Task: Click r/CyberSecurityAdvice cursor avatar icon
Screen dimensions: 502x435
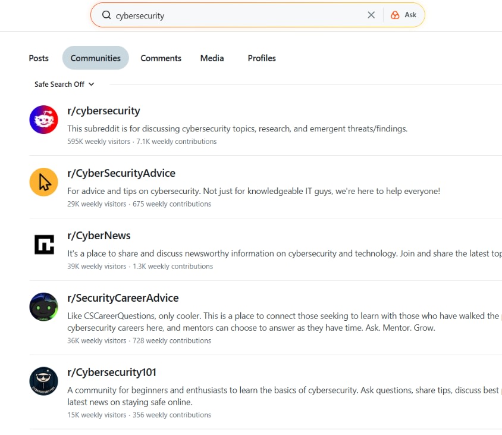Action: click(43, 182)
